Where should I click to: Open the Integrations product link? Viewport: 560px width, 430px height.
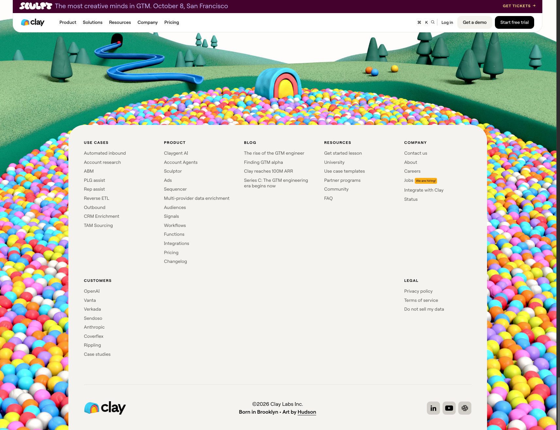(x=176, y=243)
